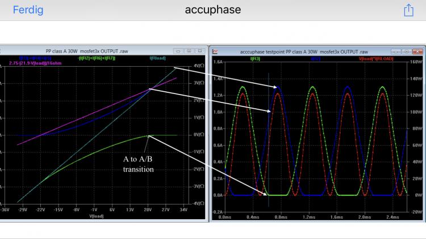This screenshot has height=239, width=426.
Task: Click the -0.2A axis value in right plot
Action: 218,212
